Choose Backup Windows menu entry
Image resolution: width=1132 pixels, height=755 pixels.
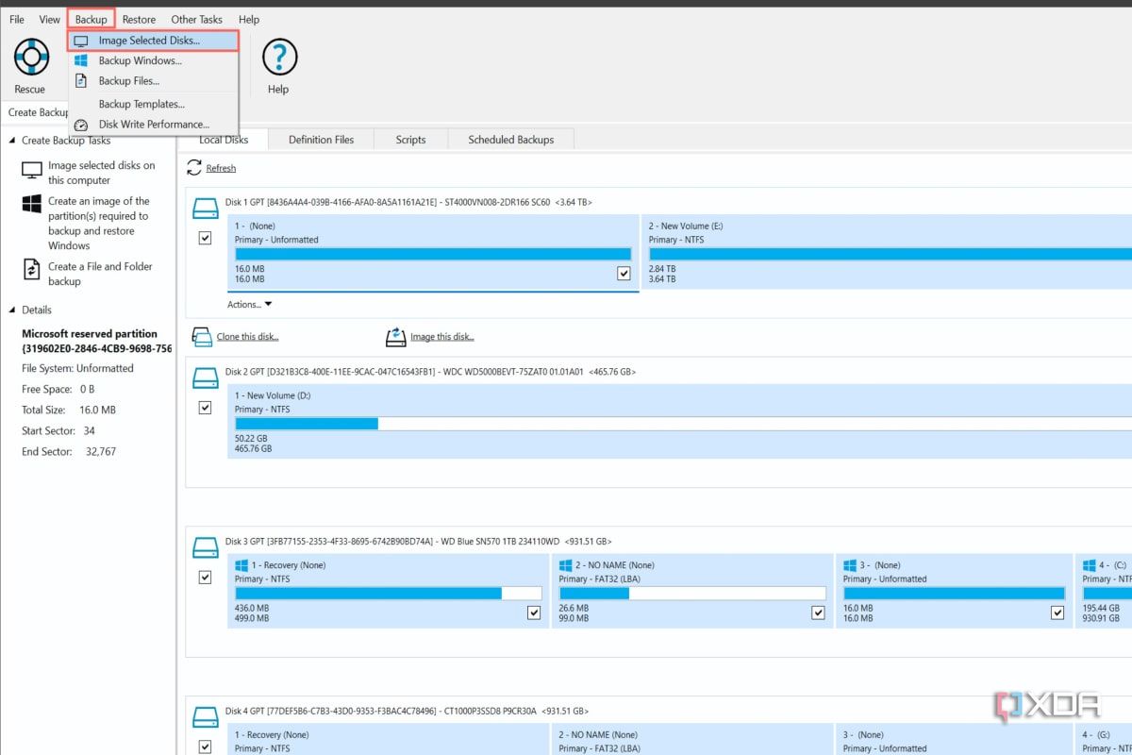[x=154, y=60]
